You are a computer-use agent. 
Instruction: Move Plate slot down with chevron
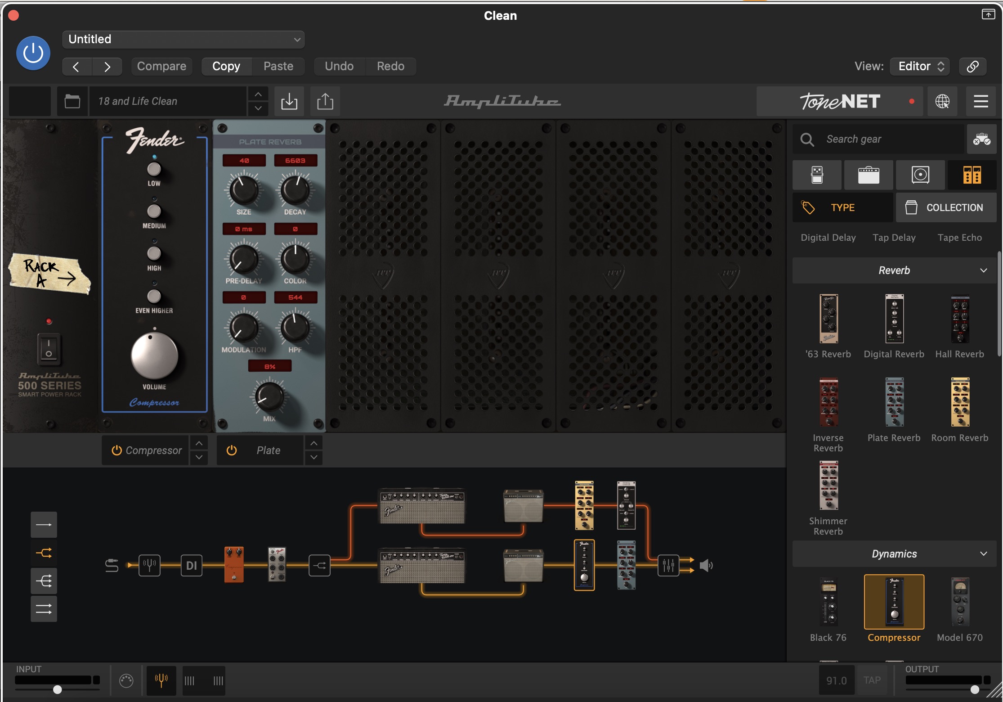pos(314,457)
